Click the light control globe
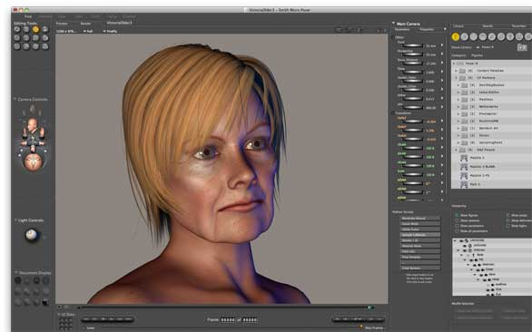 (x=31, y=235)
